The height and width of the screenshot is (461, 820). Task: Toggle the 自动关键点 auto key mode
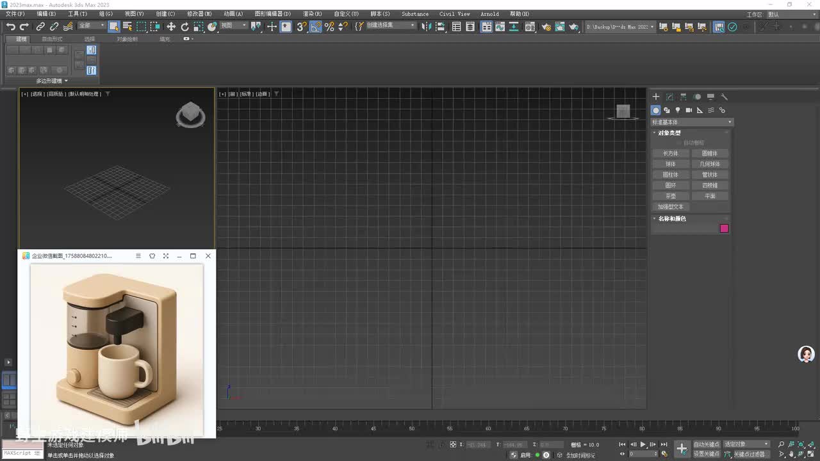click(x=706, y=444)
